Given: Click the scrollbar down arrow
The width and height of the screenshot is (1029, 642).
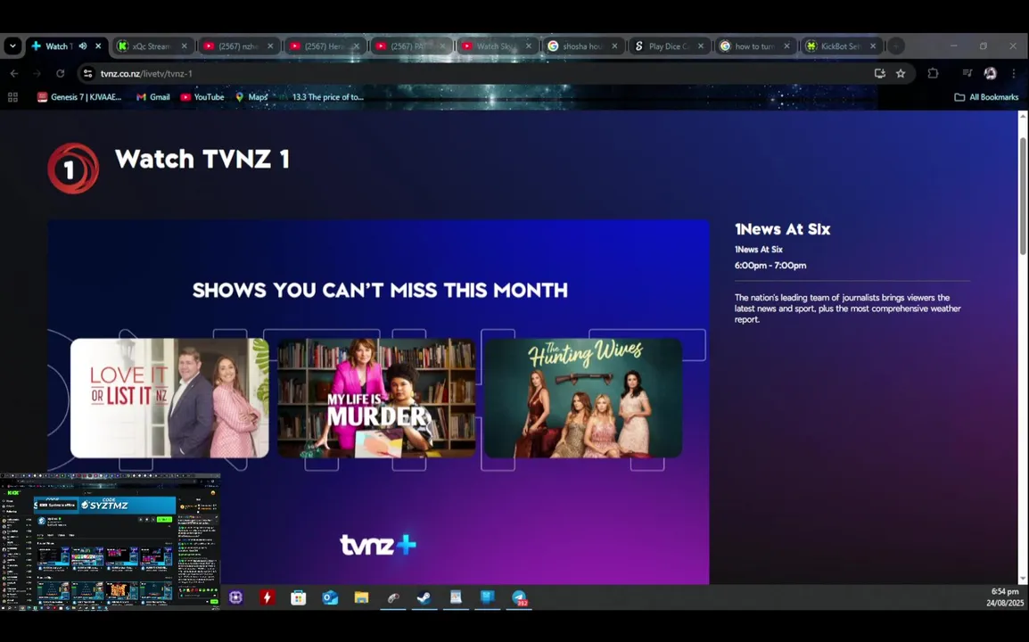Looking at the screenshot, I should pos(1023,579).
